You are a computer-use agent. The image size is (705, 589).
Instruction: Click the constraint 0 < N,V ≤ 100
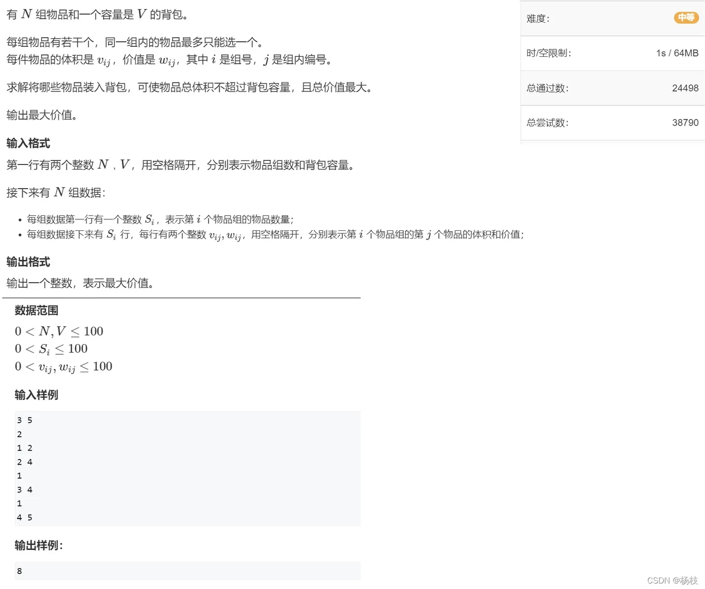[x=58, y=331]
